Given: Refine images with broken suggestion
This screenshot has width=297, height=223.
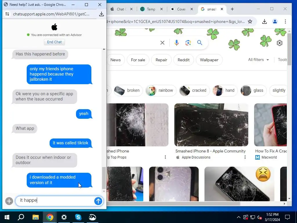Looking at the screenshot, I should click(128, 91).
